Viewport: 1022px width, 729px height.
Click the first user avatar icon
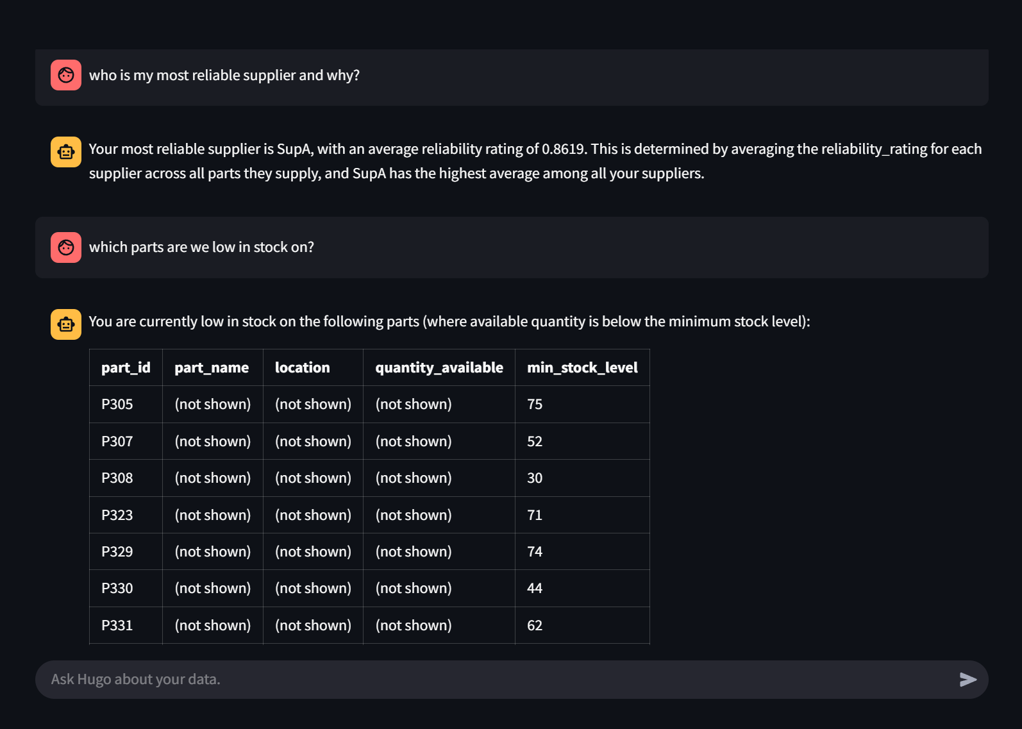(x=66, y=75)
